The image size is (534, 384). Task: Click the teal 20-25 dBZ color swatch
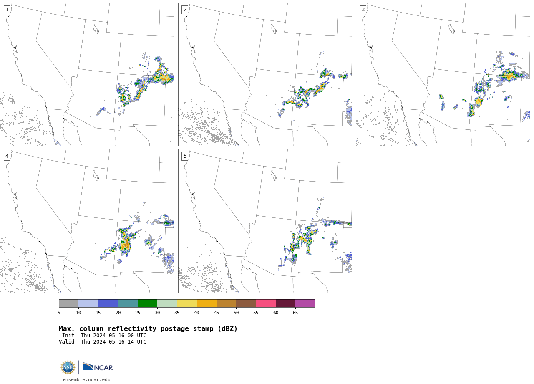(x=128, y=303)
